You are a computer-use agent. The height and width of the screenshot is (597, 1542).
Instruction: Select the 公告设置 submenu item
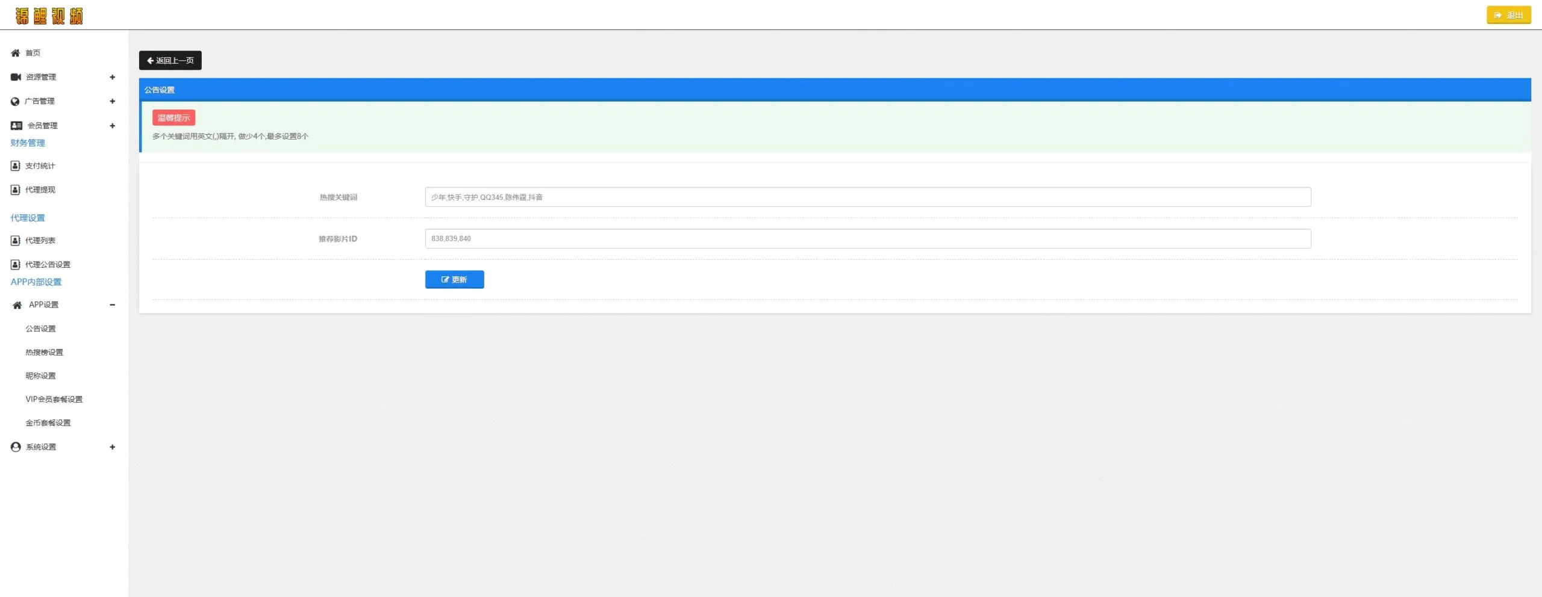pyautogui.click(x=40, y=329)
